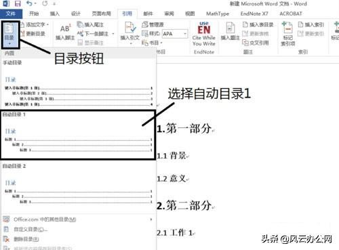Open the 文件 (File) tab

[11, 14]
